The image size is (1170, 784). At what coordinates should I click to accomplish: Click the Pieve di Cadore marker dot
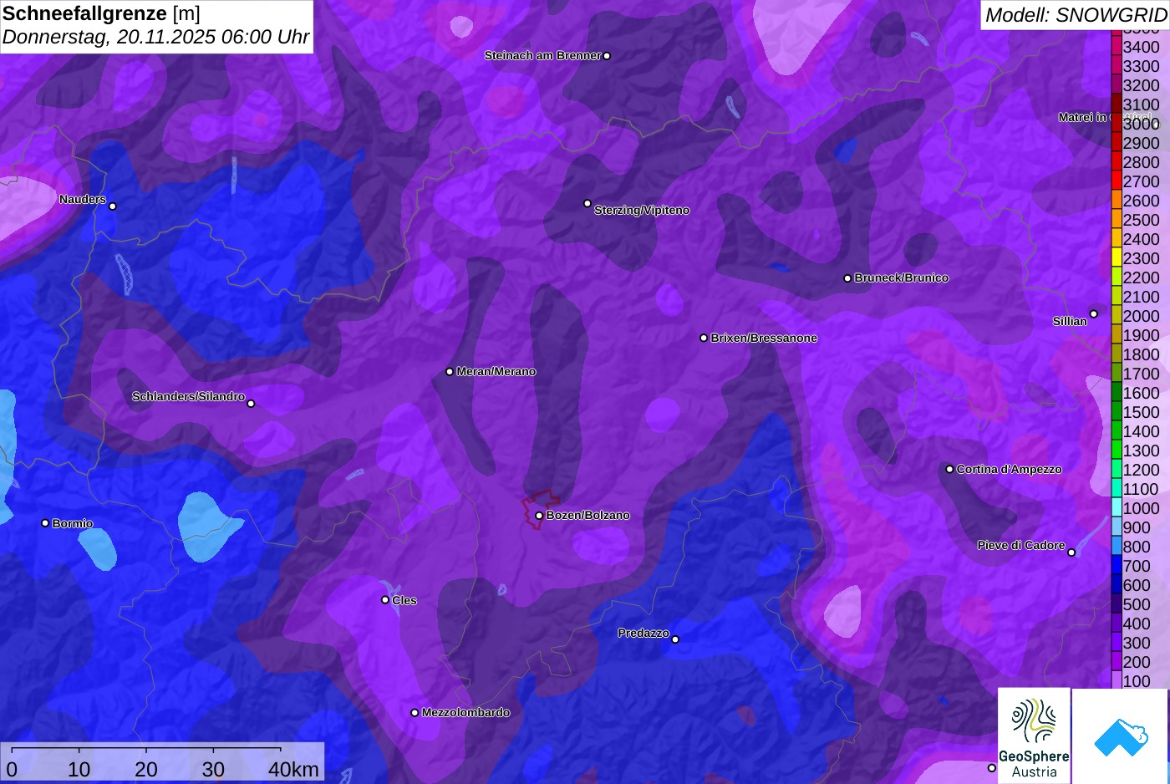pos(1071,552)
